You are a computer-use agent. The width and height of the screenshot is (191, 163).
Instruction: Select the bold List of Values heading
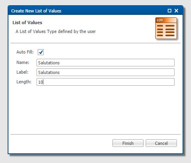click(x=27, y=23)
